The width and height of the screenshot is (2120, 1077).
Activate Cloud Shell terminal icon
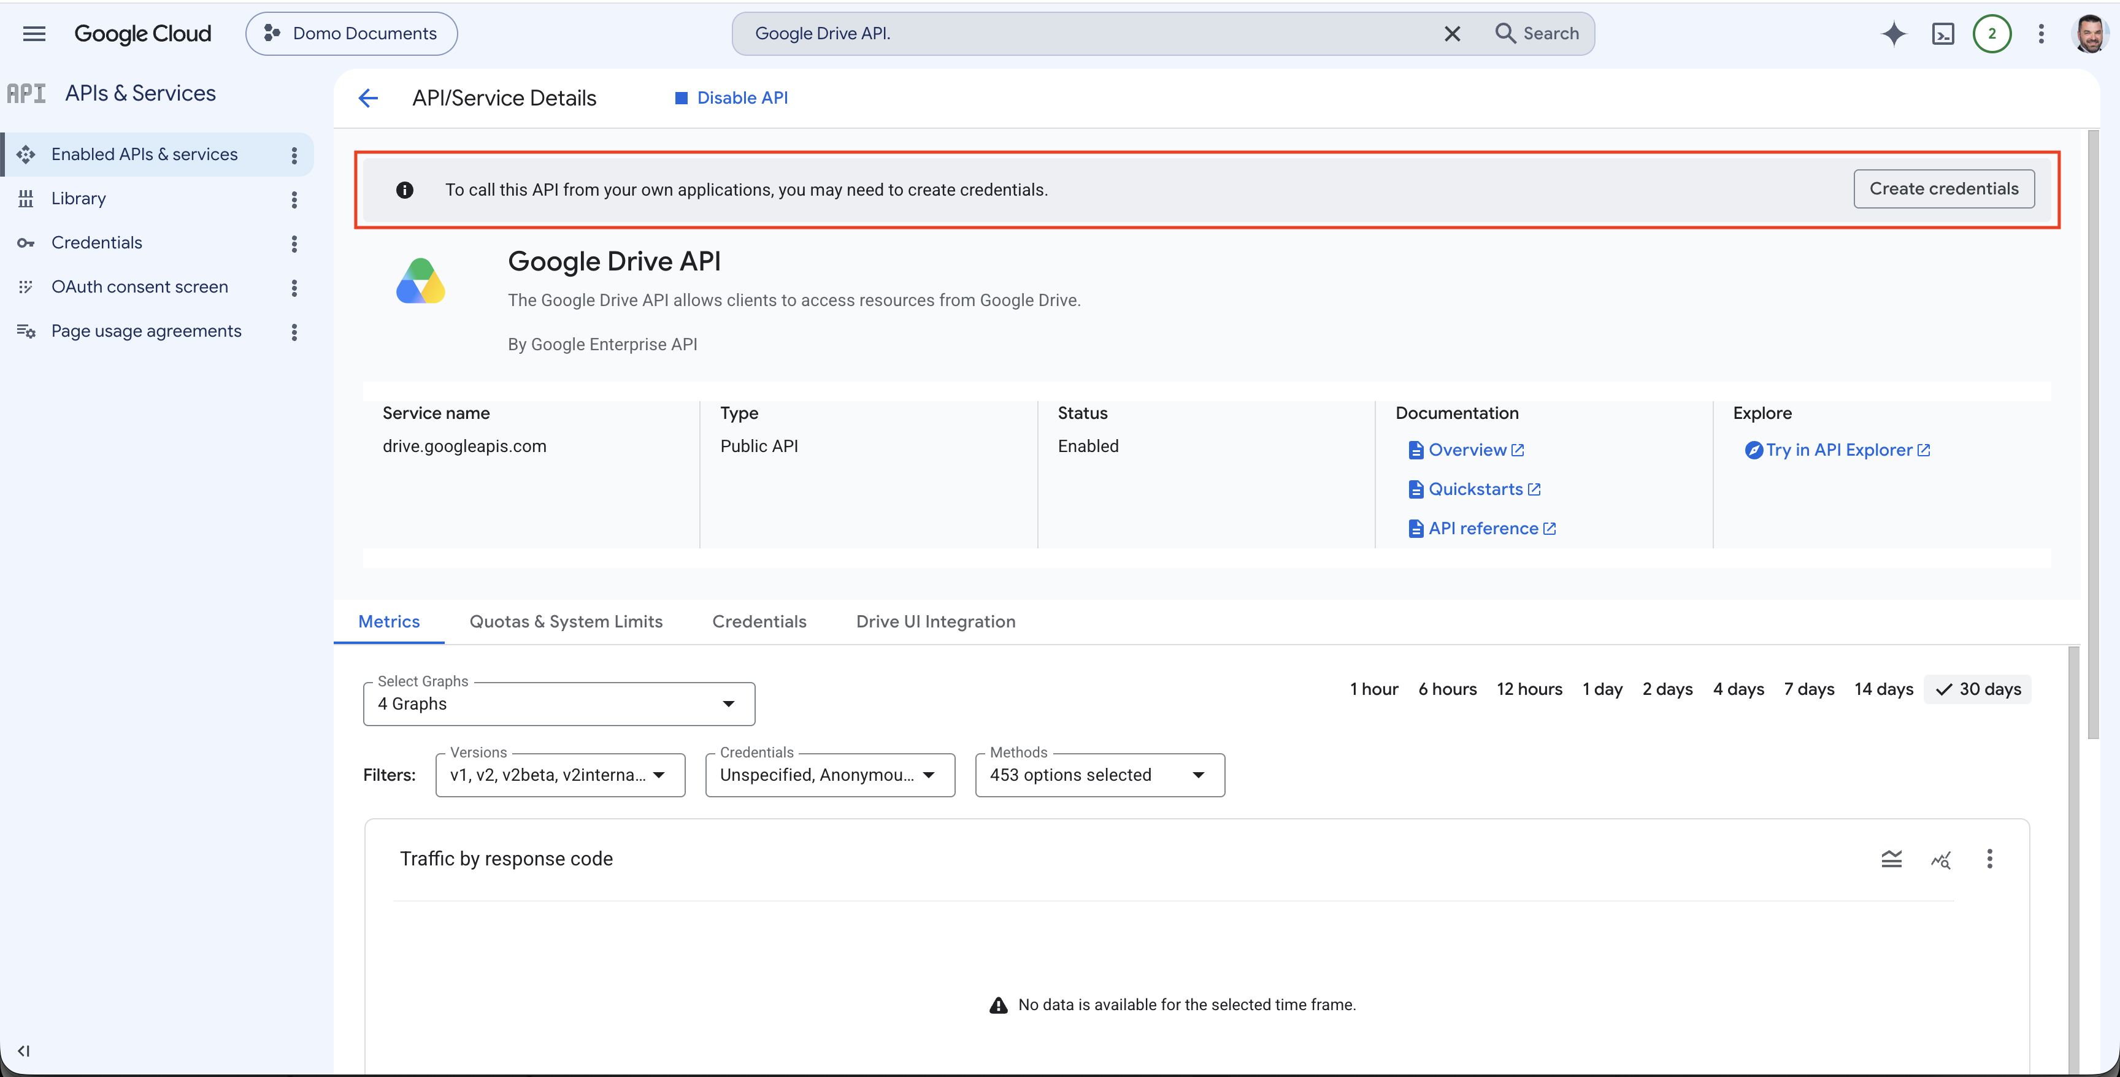1943,34
